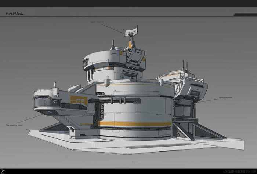Image resolution: width=257 pixels, height=174 pixels.
Task: Click the dome cap on left wing roof
Action: pyautogui.click(x=55, y=91)
